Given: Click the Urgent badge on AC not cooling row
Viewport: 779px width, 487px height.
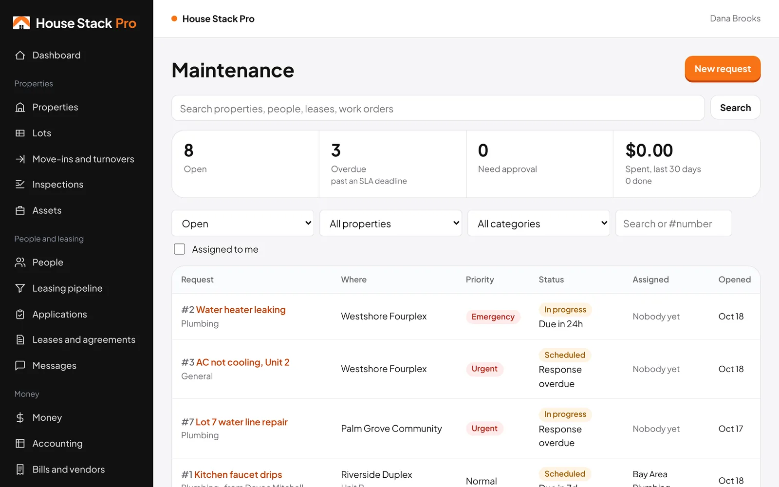Looking at the screenshot, I should tap(484, 369).
